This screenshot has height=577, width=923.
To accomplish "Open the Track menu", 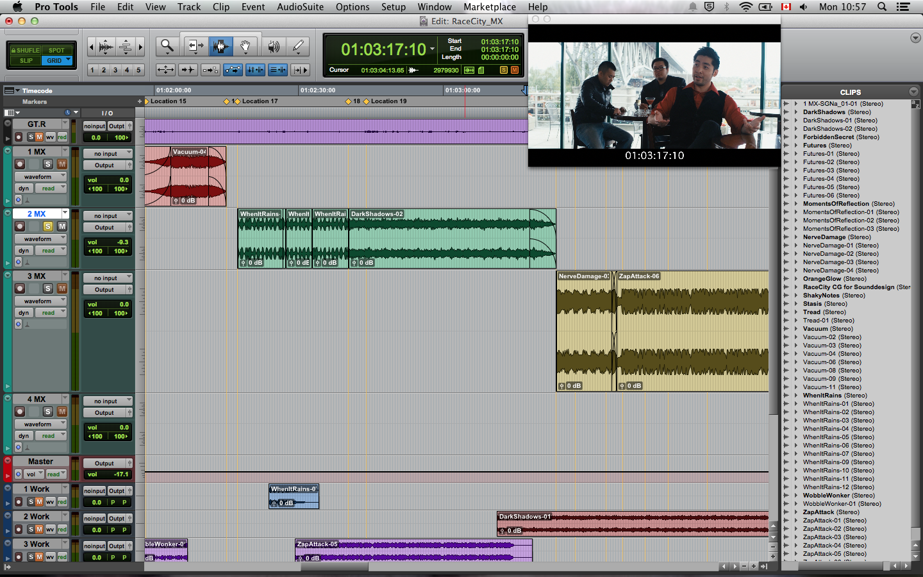I will [x=189, y=7].
